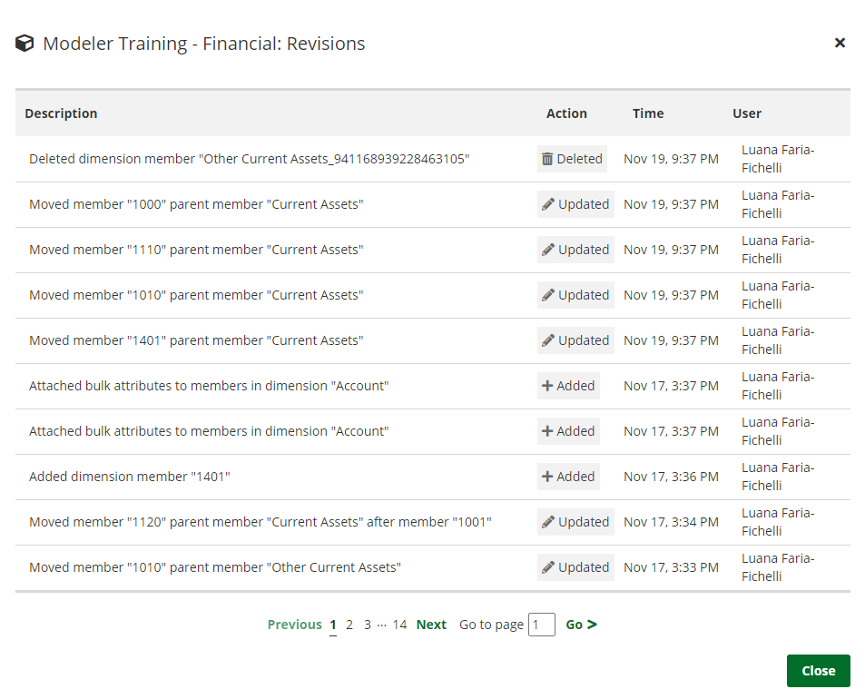This screenshot has height=699, width=865.
Task: Click the Go to page input field
Action: coord(542,625)
